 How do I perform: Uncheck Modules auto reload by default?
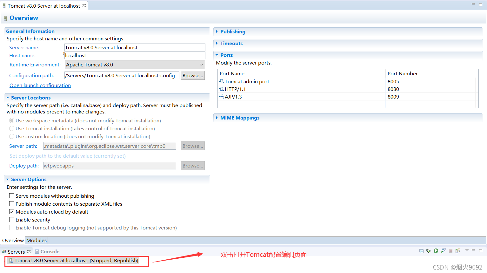click(x=12, y=212)
